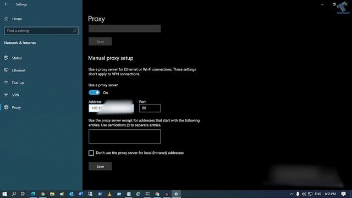
Task: Switch to the Settings gear on the taskbar
Action: coord(176,194)
